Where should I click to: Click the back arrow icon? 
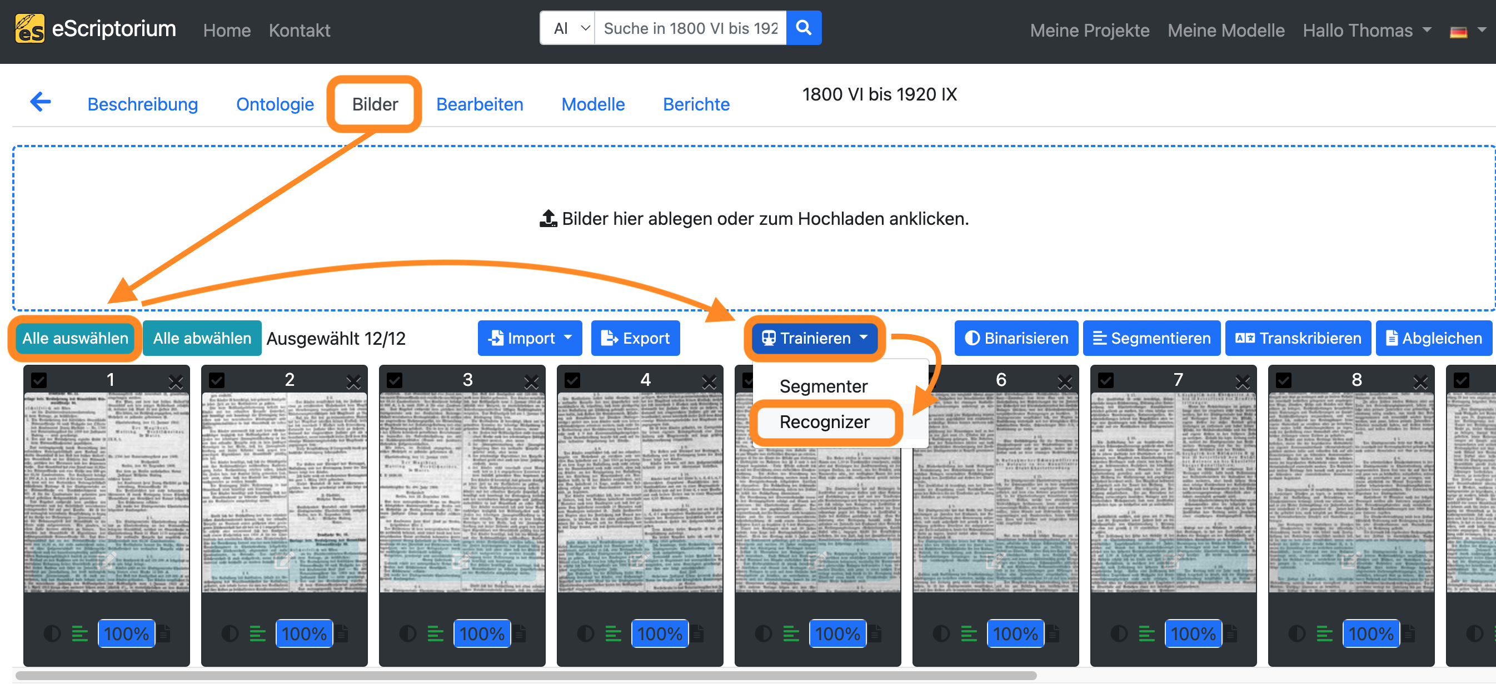41,103
